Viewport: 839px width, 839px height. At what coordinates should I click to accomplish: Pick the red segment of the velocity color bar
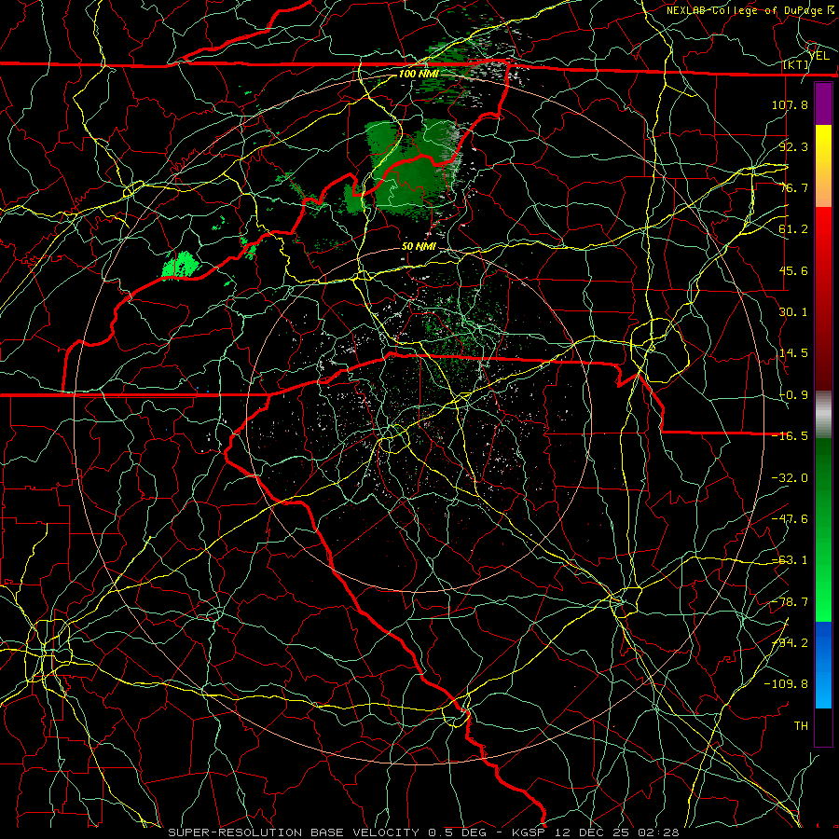click(823, 298)
